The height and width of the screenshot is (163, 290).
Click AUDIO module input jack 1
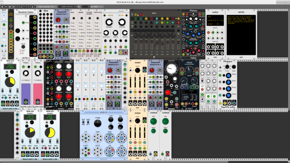tap(208, 32)
